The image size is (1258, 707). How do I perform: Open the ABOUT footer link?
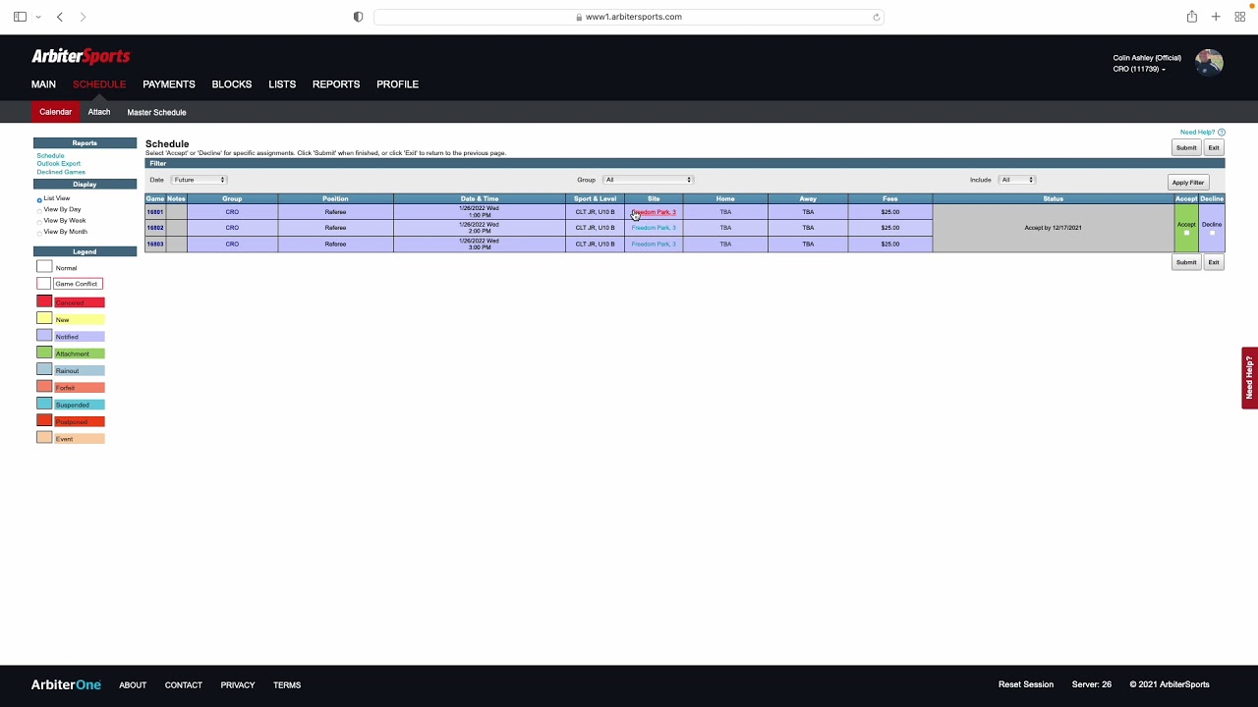133,685
